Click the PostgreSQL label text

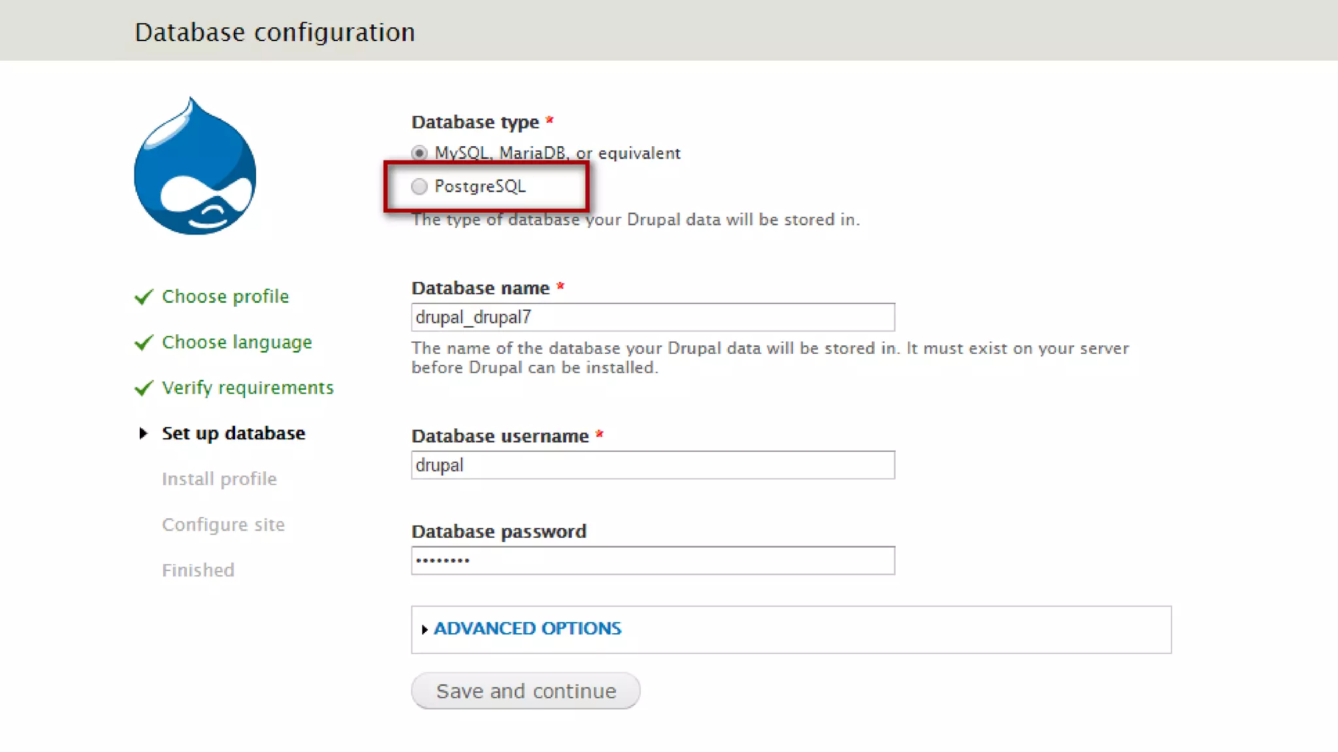point(480,187)
